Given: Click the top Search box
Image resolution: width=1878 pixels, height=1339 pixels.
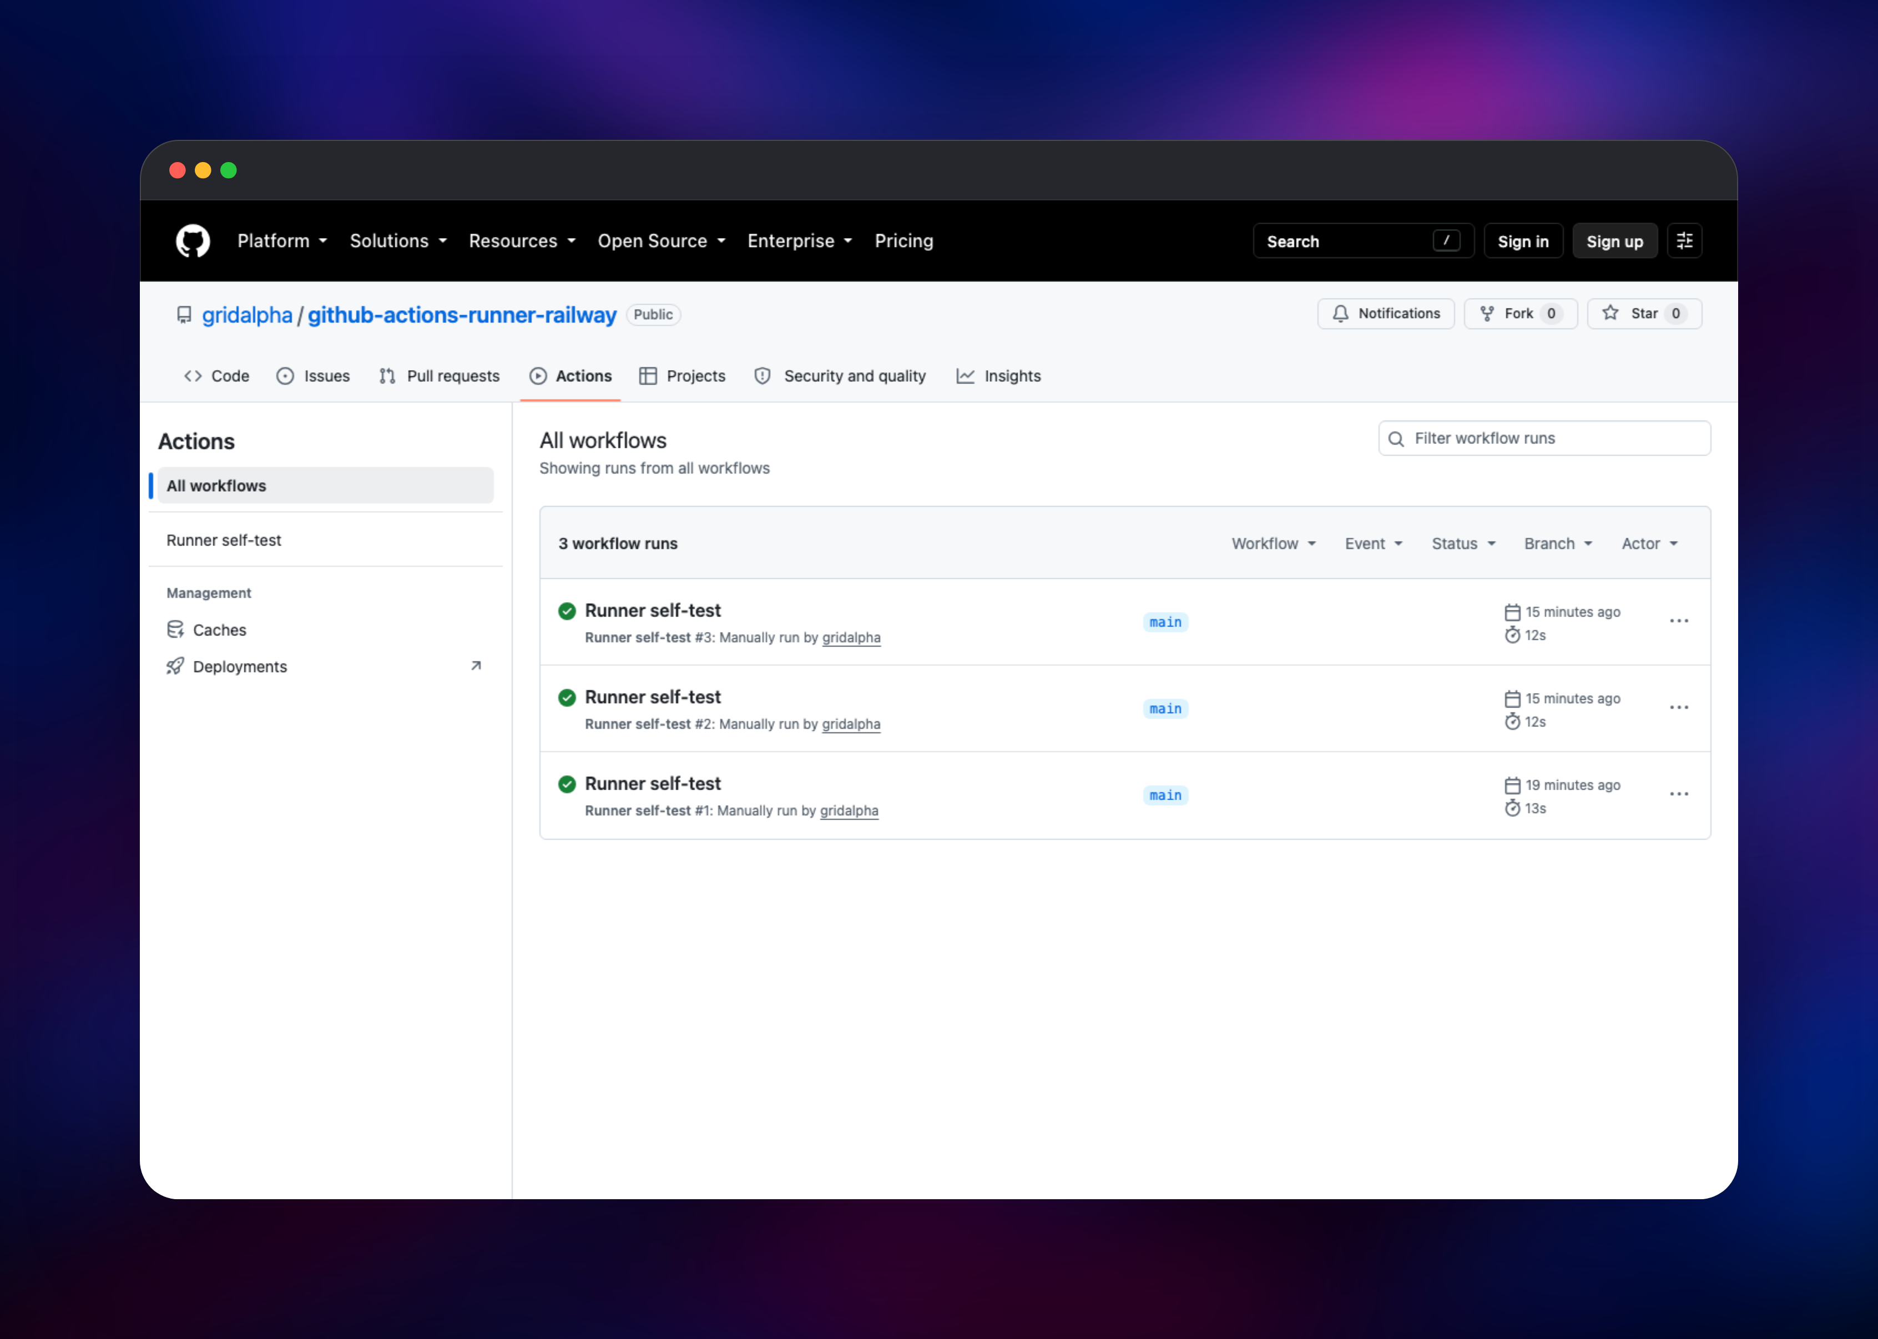Looking at the screenshot, I should click(x=1363, y=241).
